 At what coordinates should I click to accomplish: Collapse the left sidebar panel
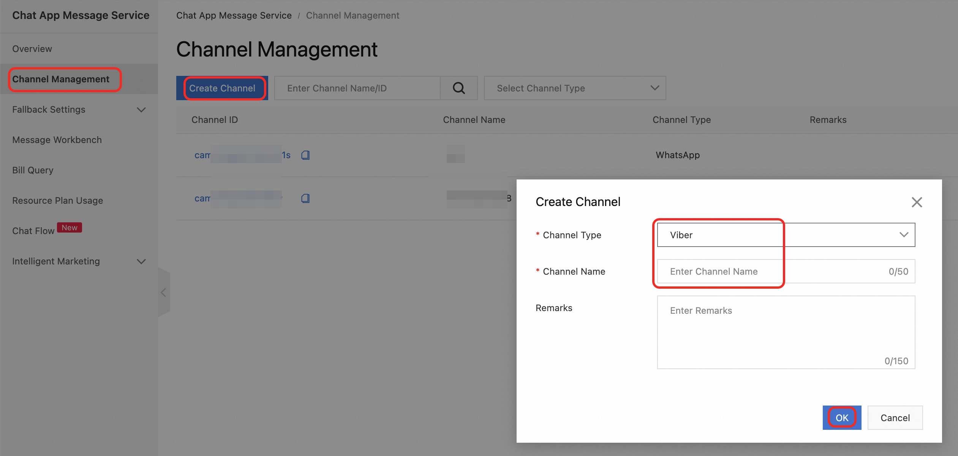pos(164,292)
